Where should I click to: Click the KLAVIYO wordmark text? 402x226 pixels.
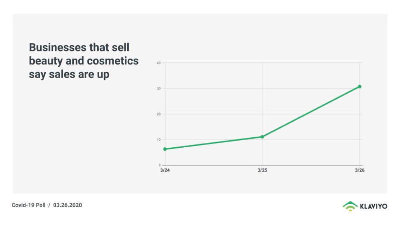pyautogui.click(x=374, y=205)
